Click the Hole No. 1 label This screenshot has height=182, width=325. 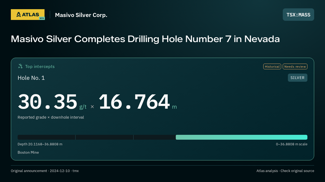coord(31,78)
